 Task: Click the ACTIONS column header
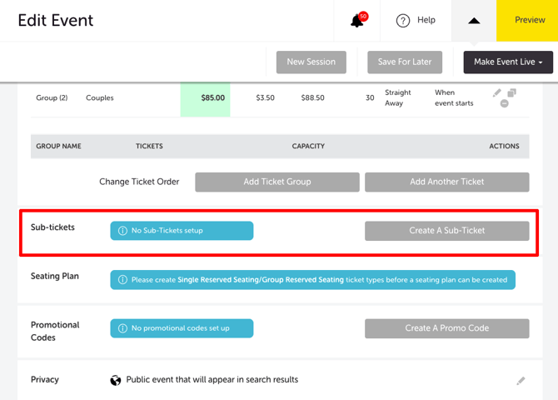point(504,146)
